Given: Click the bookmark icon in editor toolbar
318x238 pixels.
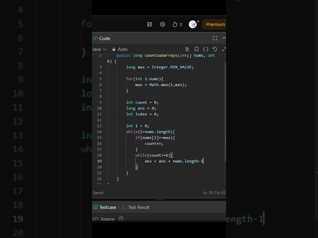Looking at the screenshot, I should (197, 49).
